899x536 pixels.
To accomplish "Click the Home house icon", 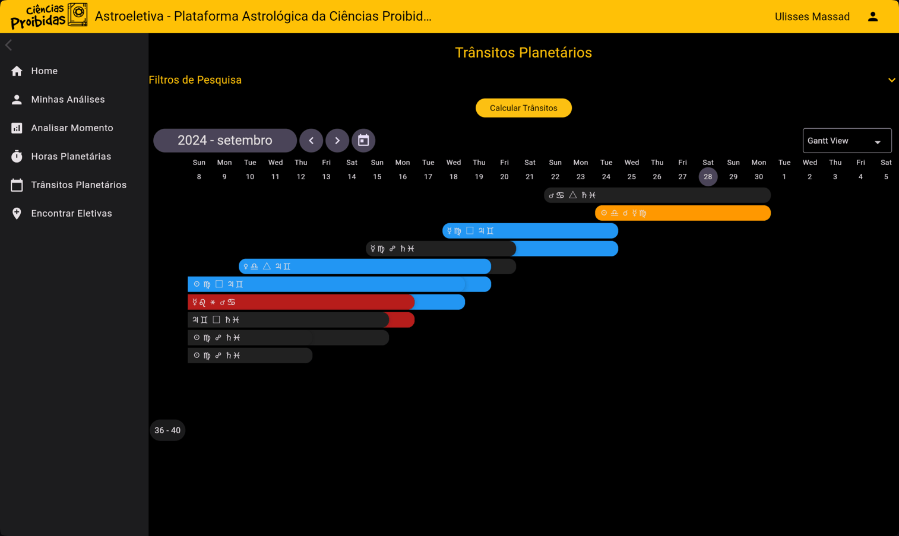I will click(17, 71).
